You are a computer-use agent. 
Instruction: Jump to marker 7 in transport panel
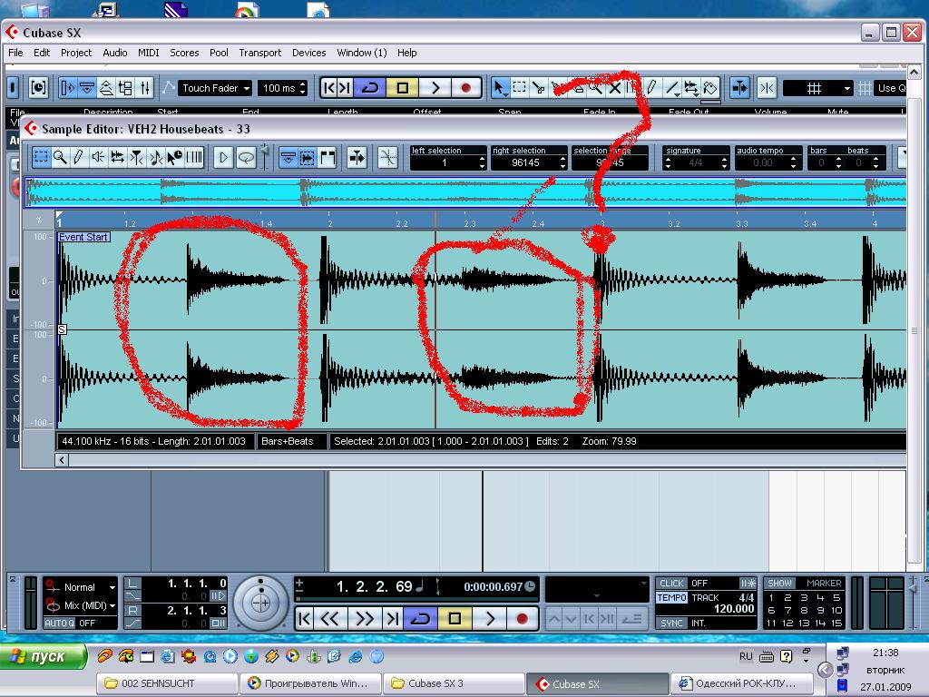tap(787, 610)
